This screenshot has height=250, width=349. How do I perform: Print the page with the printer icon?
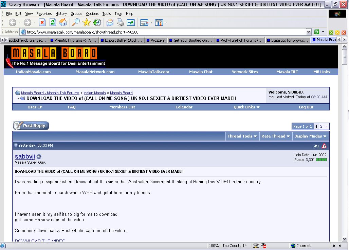coord(120,23)
